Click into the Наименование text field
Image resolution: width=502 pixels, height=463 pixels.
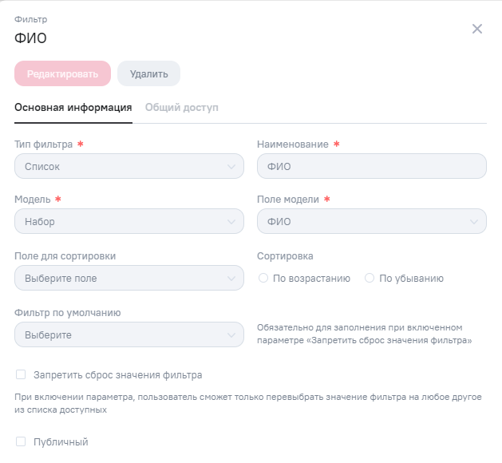pyautogui.click(x=371, y=167)
